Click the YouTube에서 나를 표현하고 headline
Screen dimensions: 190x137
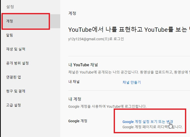click(x=129, y=29)
